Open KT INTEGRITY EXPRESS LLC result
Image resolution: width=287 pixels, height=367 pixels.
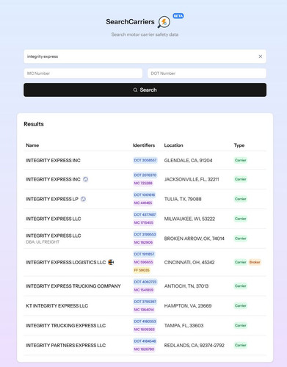point(57,306)
